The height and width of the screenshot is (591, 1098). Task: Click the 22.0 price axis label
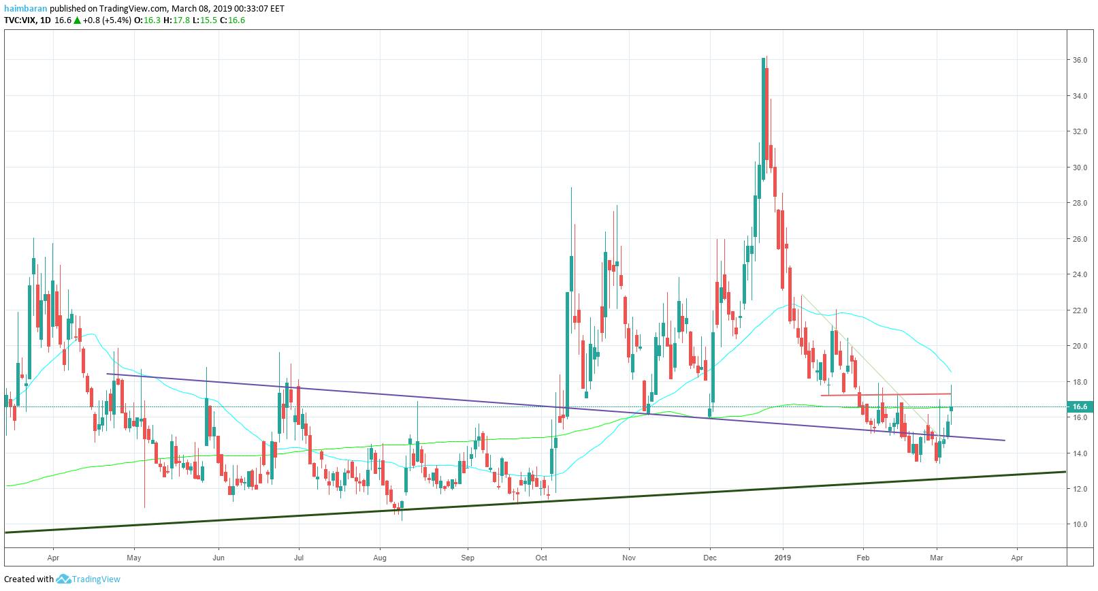(1080, 310)
